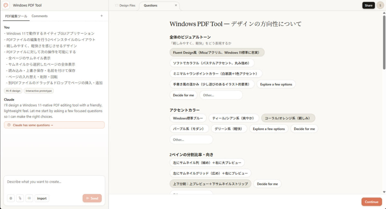This screenshot has height=209, width=386.
Task: Click the Interactive prototype tag
Action: [39, 91]
